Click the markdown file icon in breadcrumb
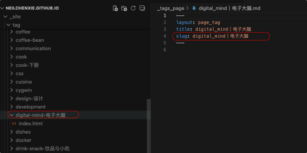 tap(194, 8)
